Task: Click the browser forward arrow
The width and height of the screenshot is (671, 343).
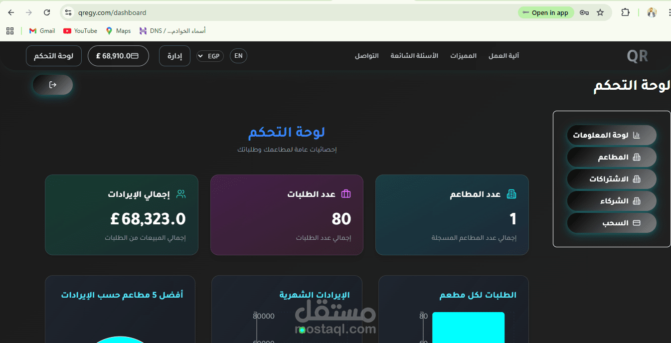Action: pyautogui.click(x=29, y=12)
